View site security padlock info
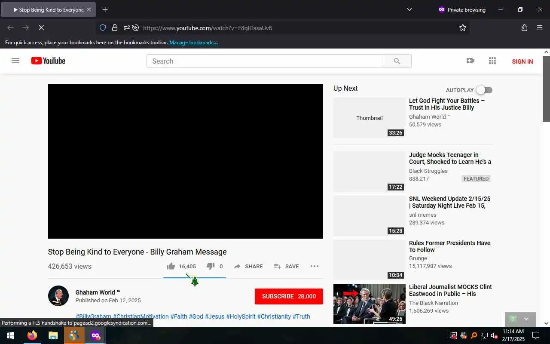This screenshot has width=550, height=344. click(115, 28)
